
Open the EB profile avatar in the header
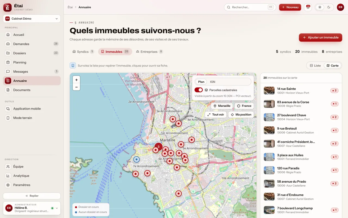coord(340,7)
